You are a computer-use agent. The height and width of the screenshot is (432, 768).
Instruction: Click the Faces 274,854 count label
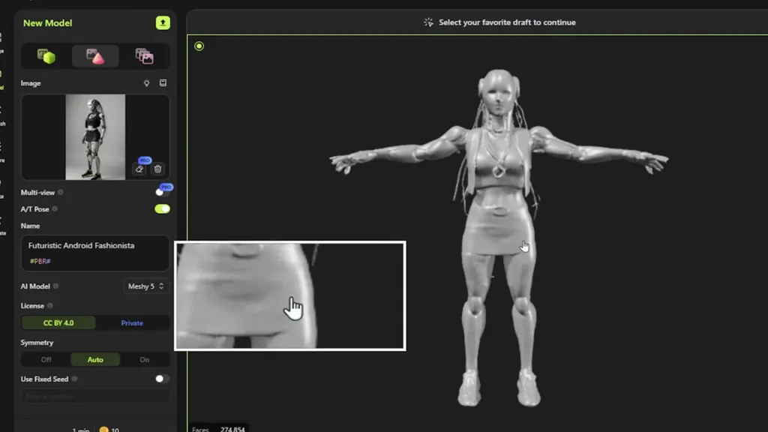click(218, 429)
